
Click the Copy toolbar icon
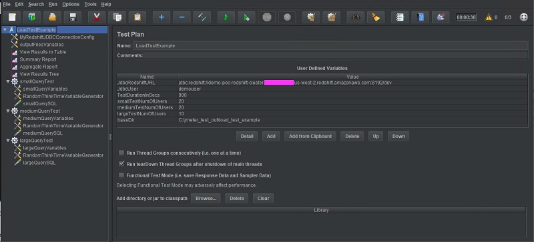point(117,17)
